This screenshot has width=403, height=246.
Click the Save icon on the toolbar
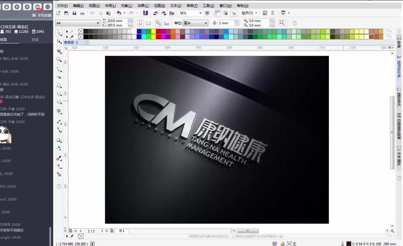point(74,13)
